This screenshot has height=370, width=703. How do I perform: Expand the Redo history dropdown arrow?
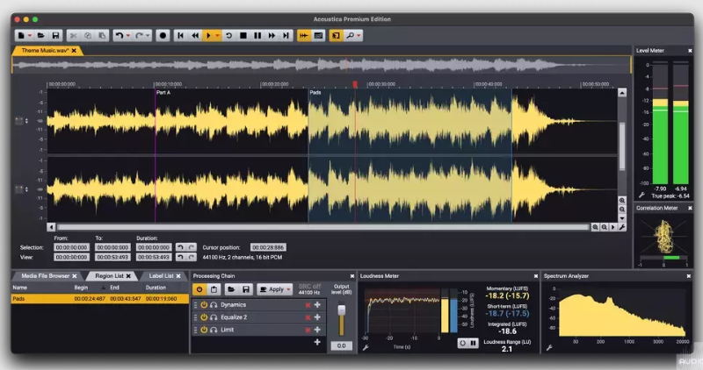click(x=148, y=36)
